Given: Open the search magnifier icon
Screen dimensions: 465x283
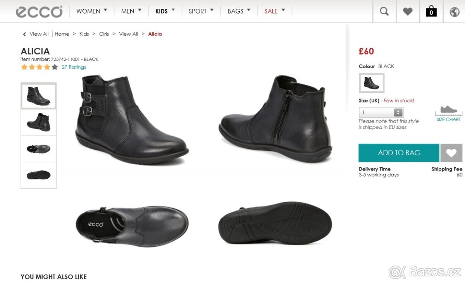Looking at the screenshot, I should (x=384, y=12).
